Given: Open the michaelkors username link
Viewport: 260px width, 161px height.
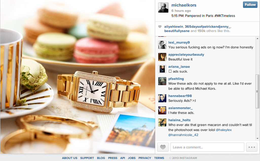Looking at the screenshot, I should tap(184, 5).
